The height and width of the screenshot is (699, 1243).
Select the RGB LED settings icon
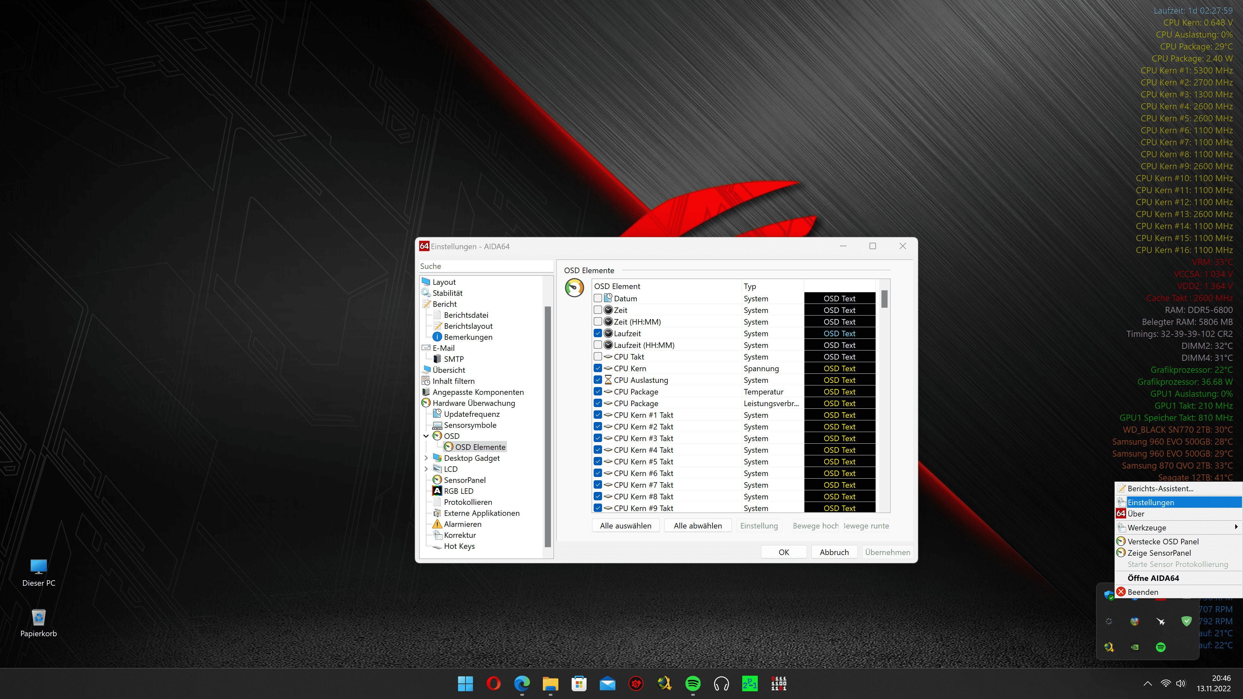coord(437,491)
